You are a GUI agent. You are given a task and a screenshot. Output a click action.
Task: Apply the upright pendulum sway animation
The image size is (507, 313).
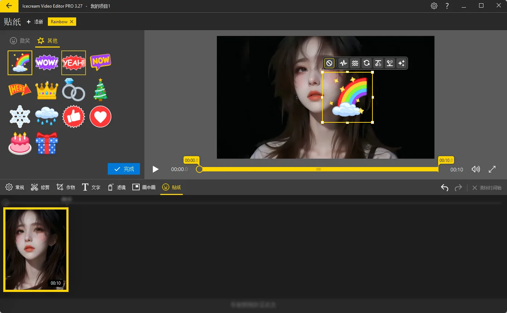point(390,63)
